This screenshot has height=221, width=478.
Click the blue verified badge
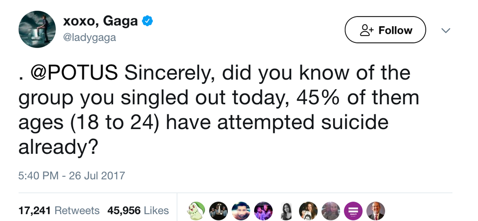coord(148,20)
